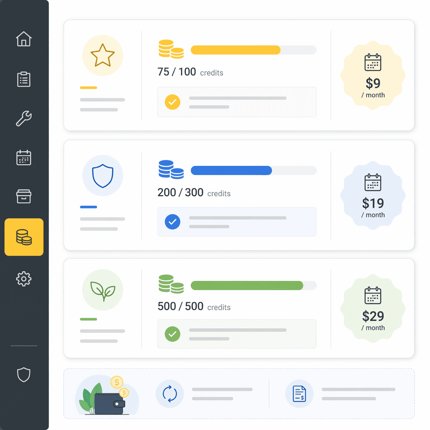
Task: Select the $19 / month price badge
Action: tap(373, 195)
